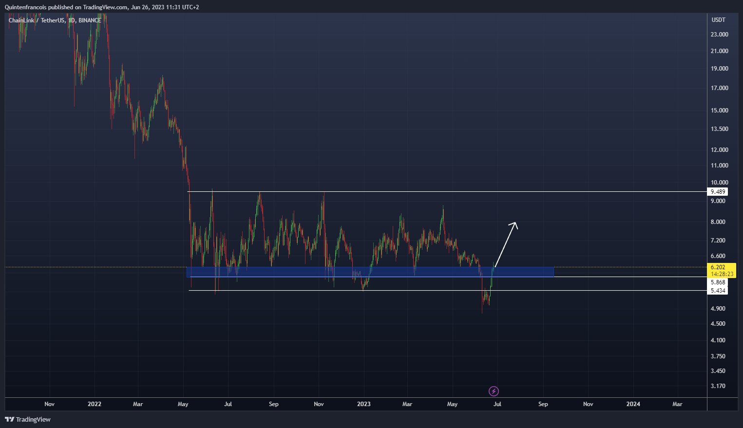Image resolution: width=743 pixels, height=428 pixels.
Task: Click the 3.750 price axis value
Action: coord(718,356)
